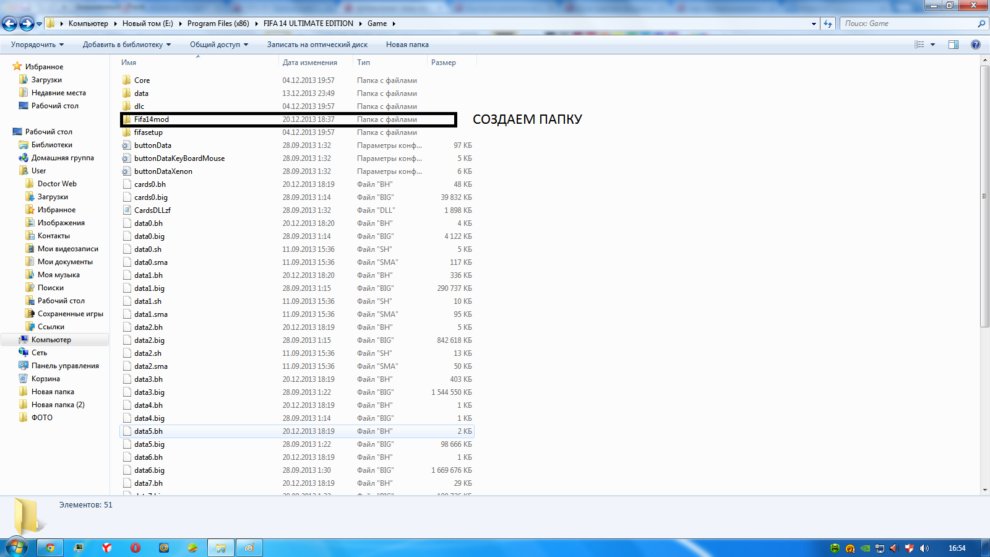Open 'Сеть' in navigation pane

point(39,353)
